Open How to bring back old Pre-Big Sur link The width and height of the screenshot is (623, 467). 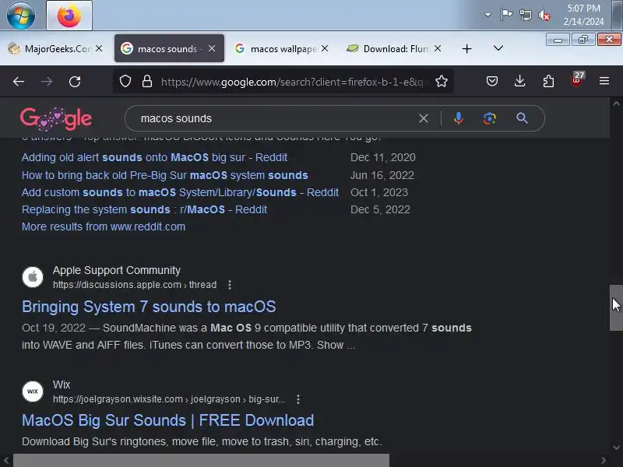coord(165,175)
